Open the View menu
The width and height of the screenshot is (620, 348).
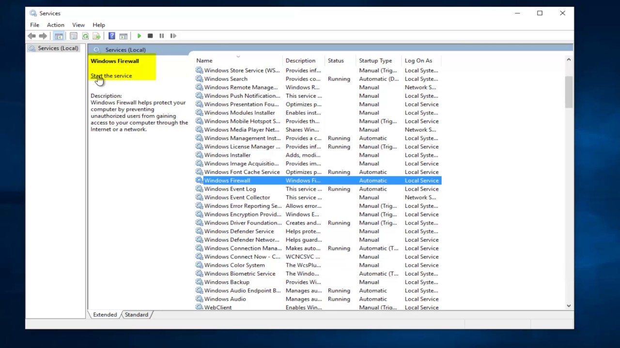click(x=78, y=25)
